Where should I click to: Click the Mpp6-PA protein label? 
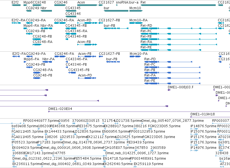pyautogui.click(x=31, y=59)
